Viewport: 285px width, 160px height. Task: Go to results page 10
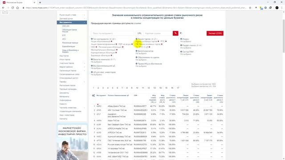click(x=137, y=88)
